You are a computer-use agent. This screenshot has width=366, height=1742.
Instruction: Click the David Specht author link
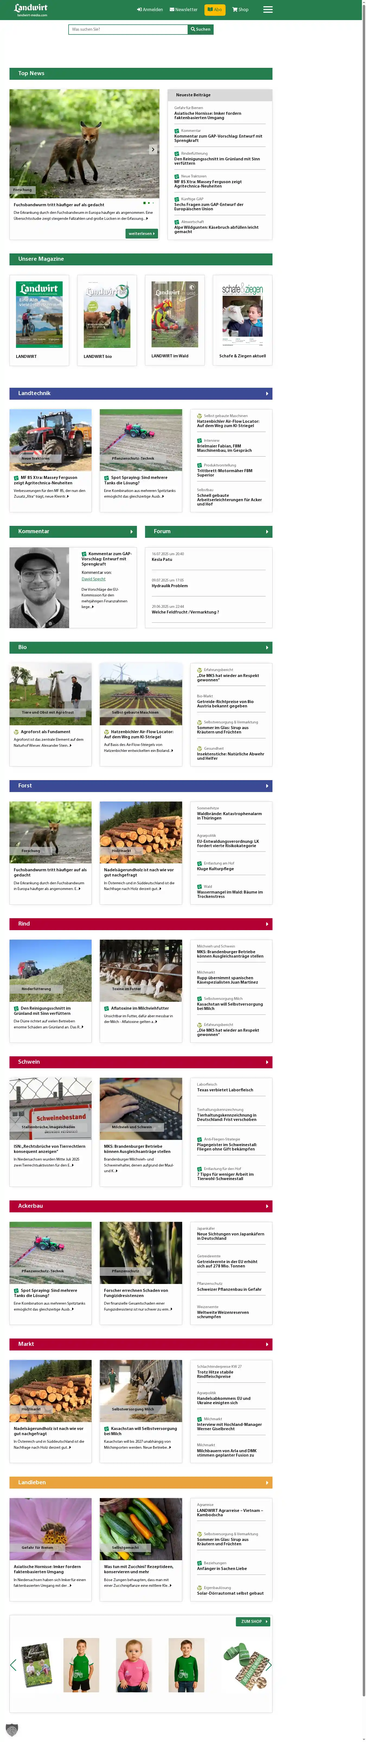93,579
